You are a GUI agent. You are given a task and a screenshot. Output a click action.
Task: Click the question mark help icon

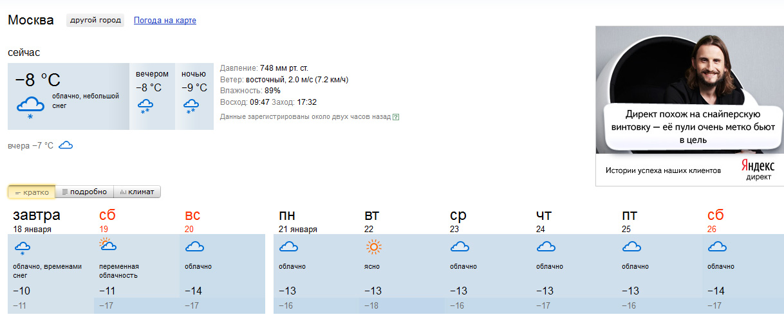(396, 117)
